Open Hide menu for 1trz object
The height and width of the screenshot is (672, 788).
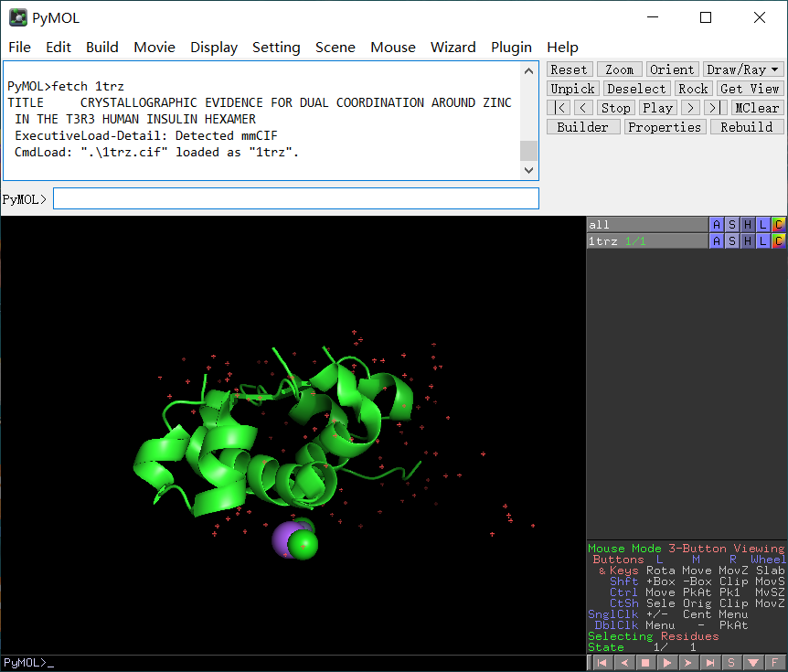(x=748, y=241)
